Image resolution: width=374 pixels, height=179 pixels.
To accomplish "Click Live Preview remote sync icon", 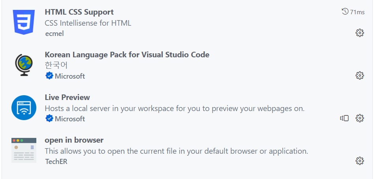I will [344, 118].
